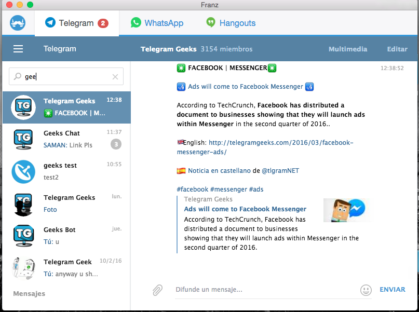
Task: Click the Messenger preview thumbnail image
Action: (x=347, y=210)
